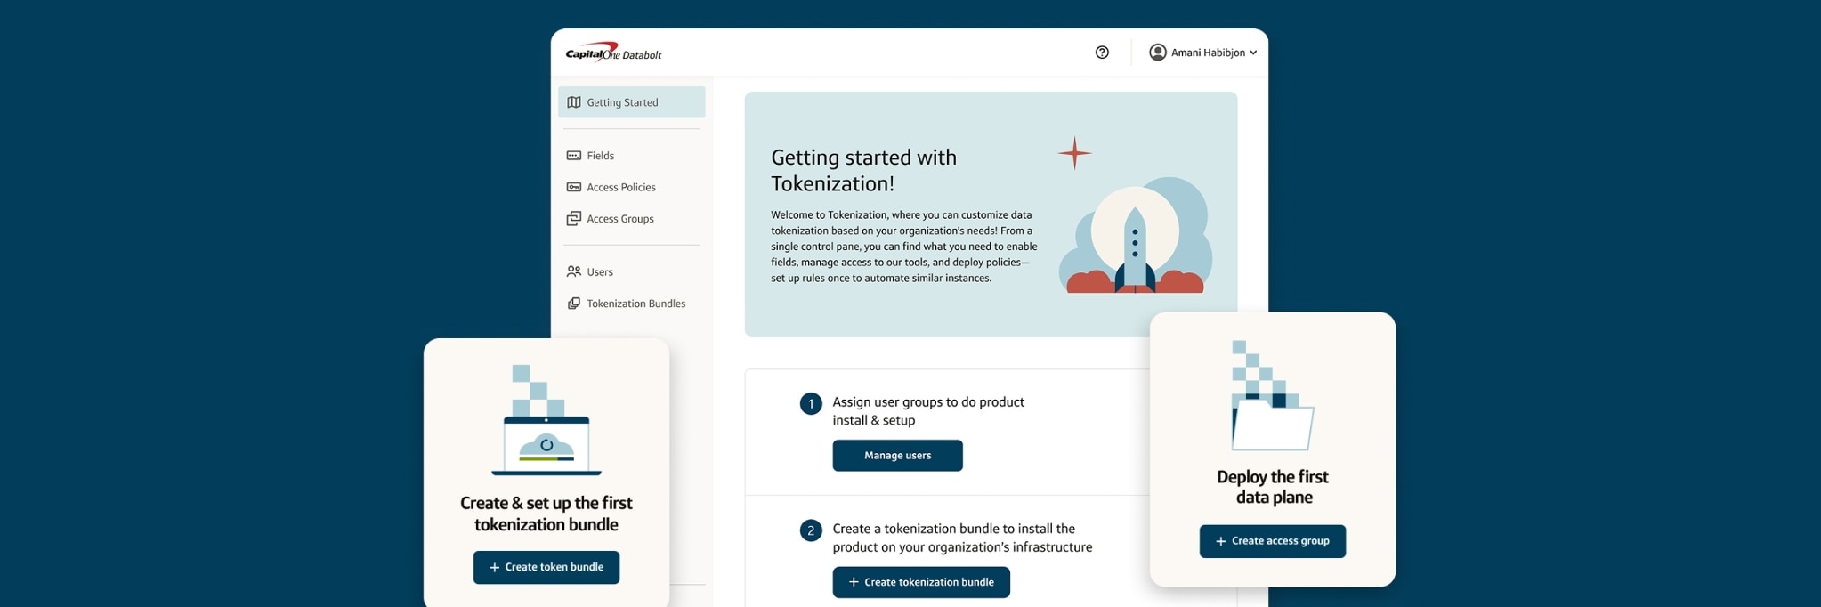This screenshot has height=607, width=1821.
Task: Click the step 2 number badge
Action: pos(810,530)
